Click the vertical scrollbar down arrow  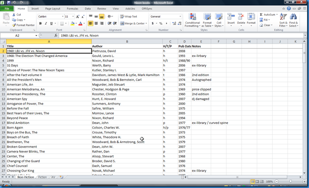pyautogui.click(x=305, y=173)
